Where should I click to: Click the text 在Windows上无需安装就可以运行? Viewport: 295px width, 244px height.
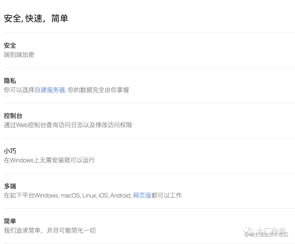click(49, 160)
